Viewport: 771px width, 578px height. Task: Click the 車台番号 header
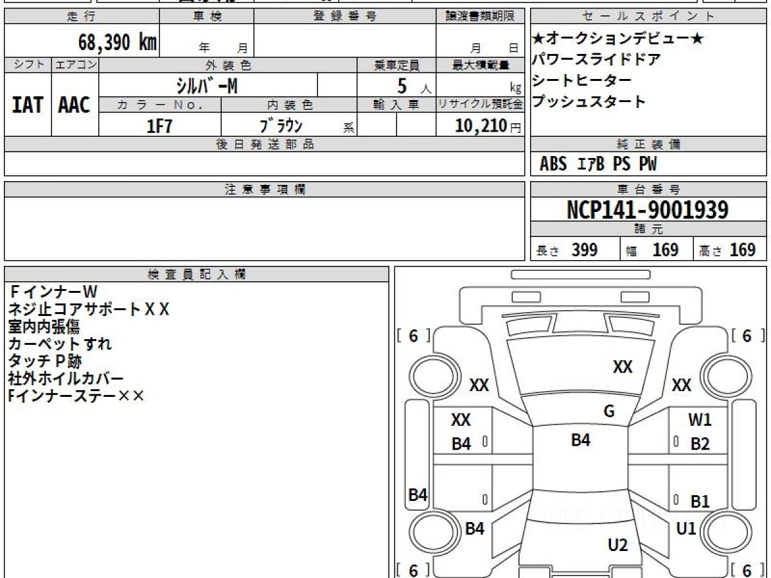[649, 189]
